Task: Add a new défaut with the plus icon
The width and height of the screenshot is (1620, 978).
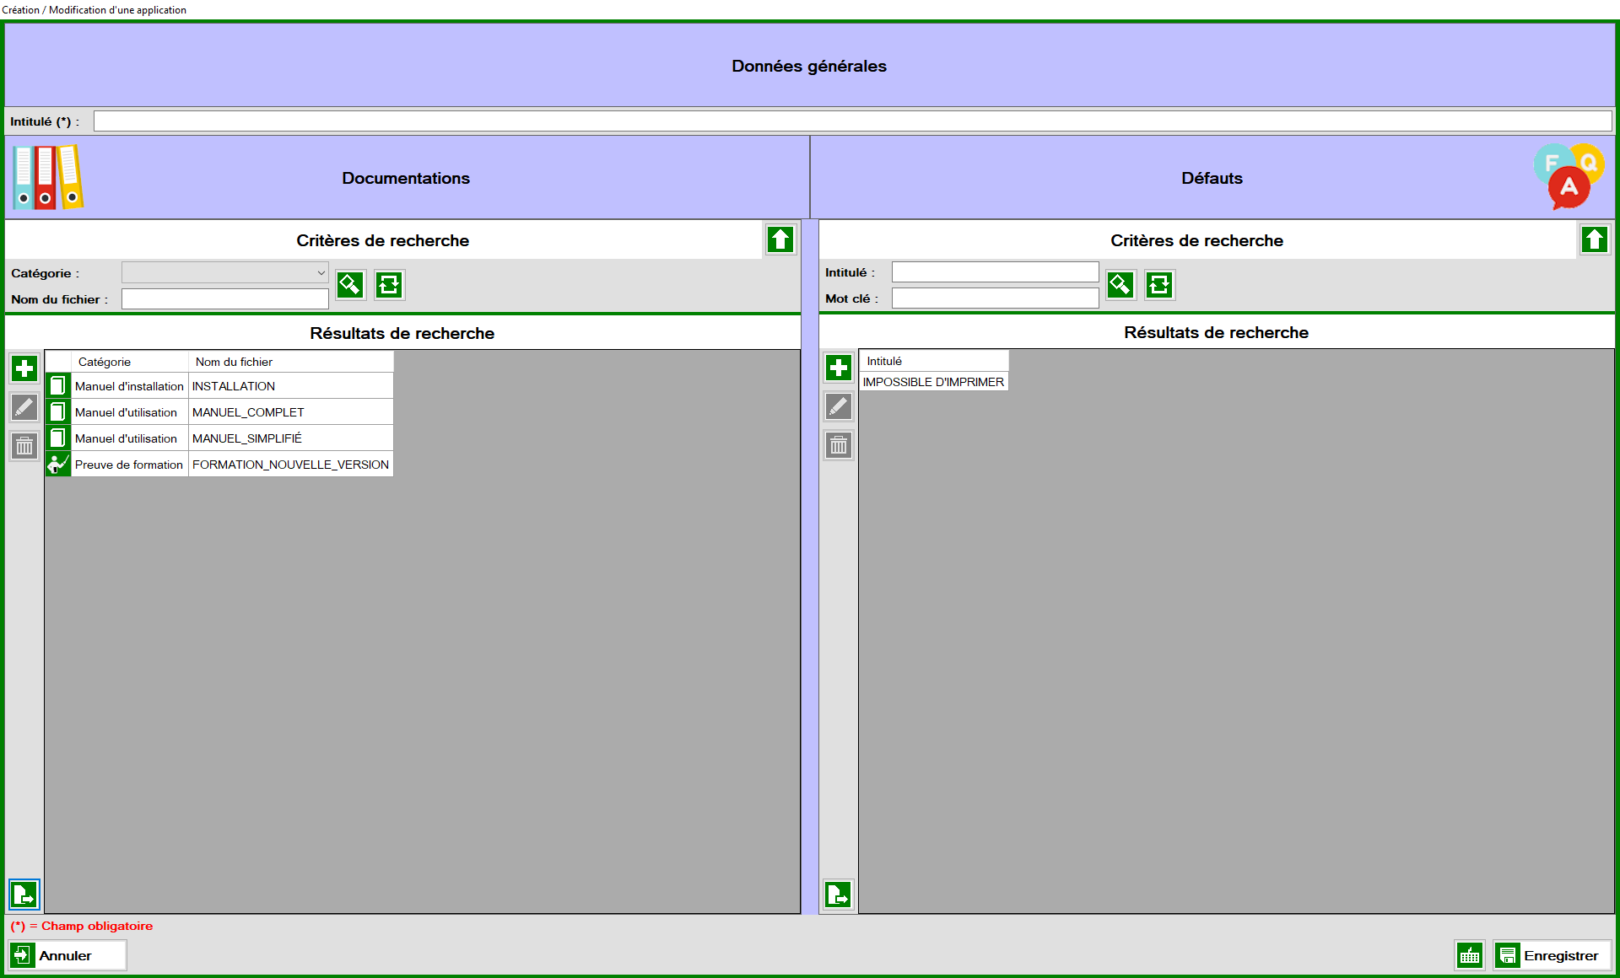Action: click(838, 368)
